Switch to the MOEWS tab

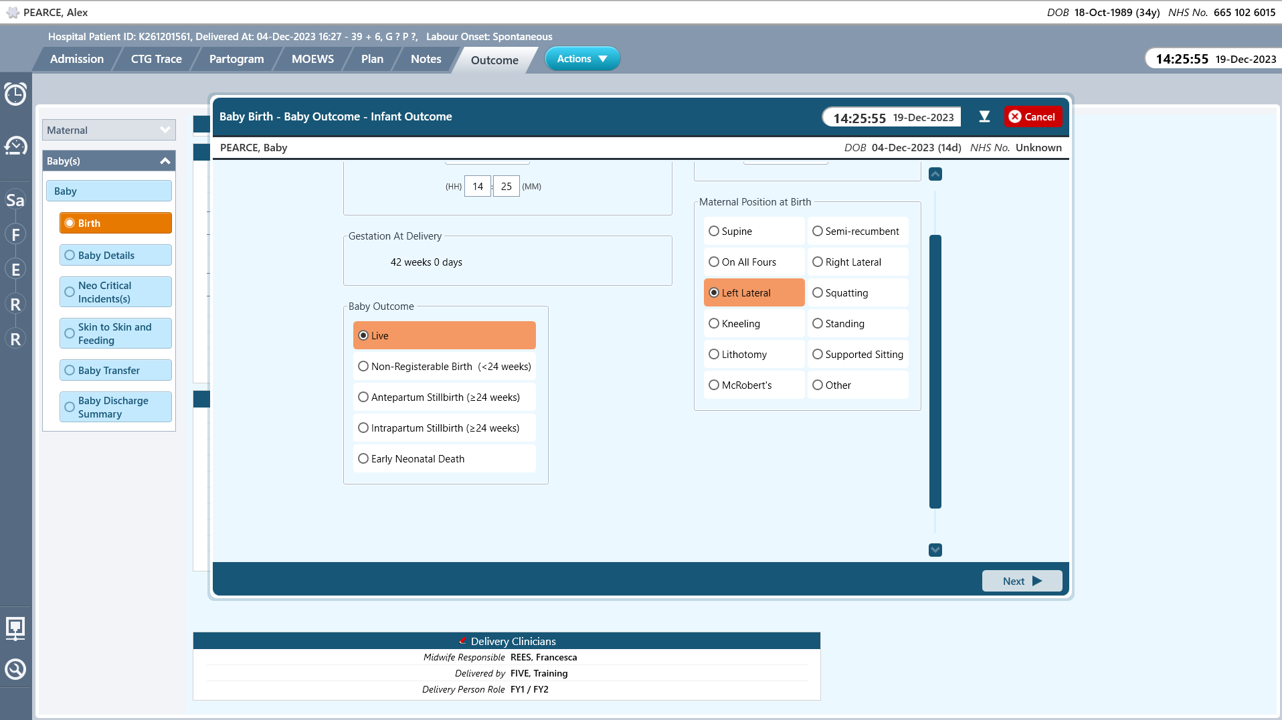pyautogui.click(x=312, y=59)
